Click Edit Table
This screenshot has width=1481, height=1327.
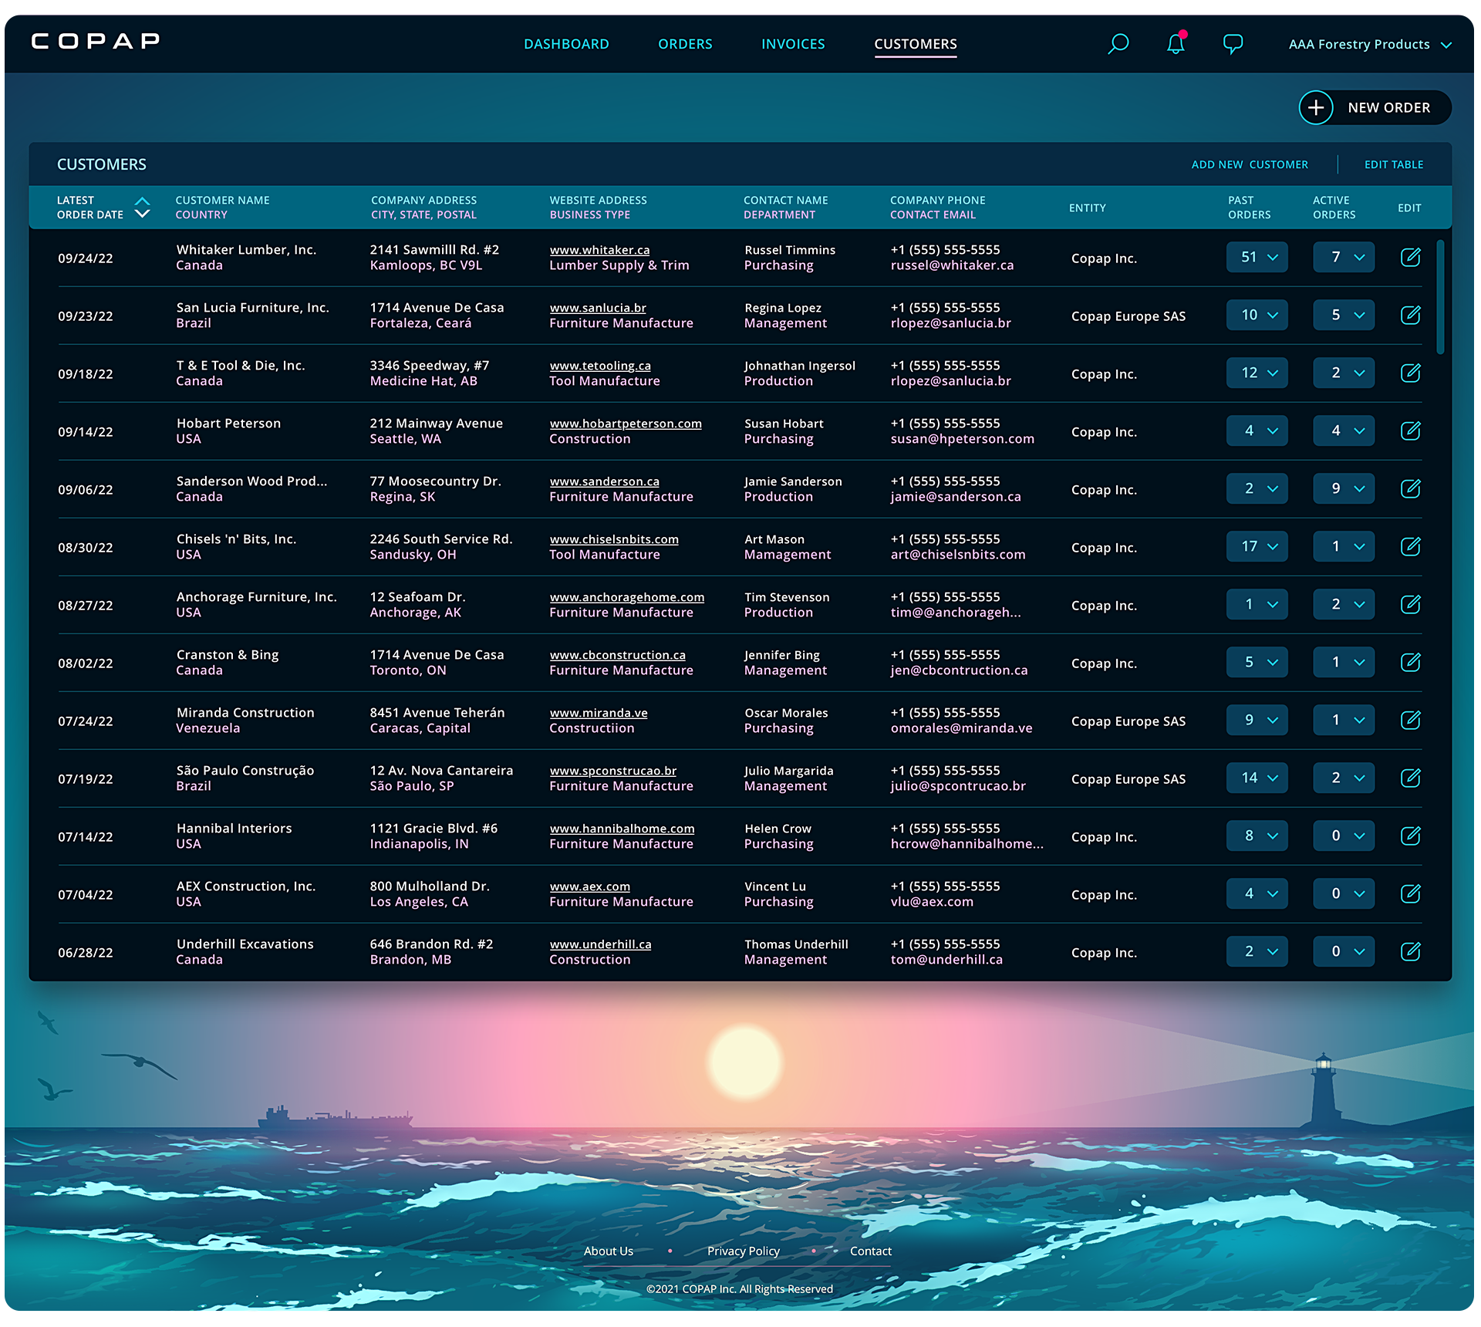point(1394,164)
